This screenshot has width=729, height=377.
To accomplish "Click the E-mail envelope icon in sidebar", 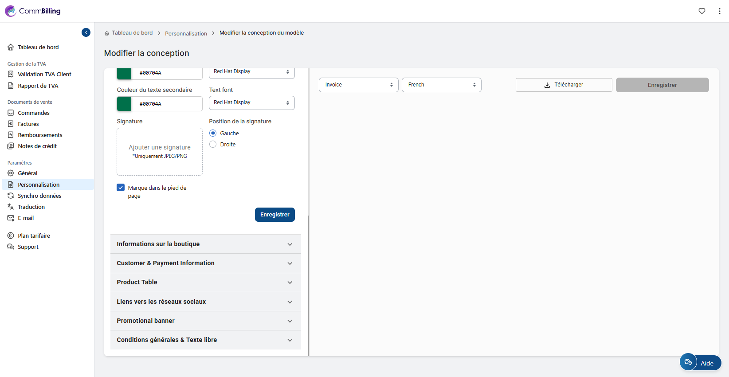I will 11,218.
